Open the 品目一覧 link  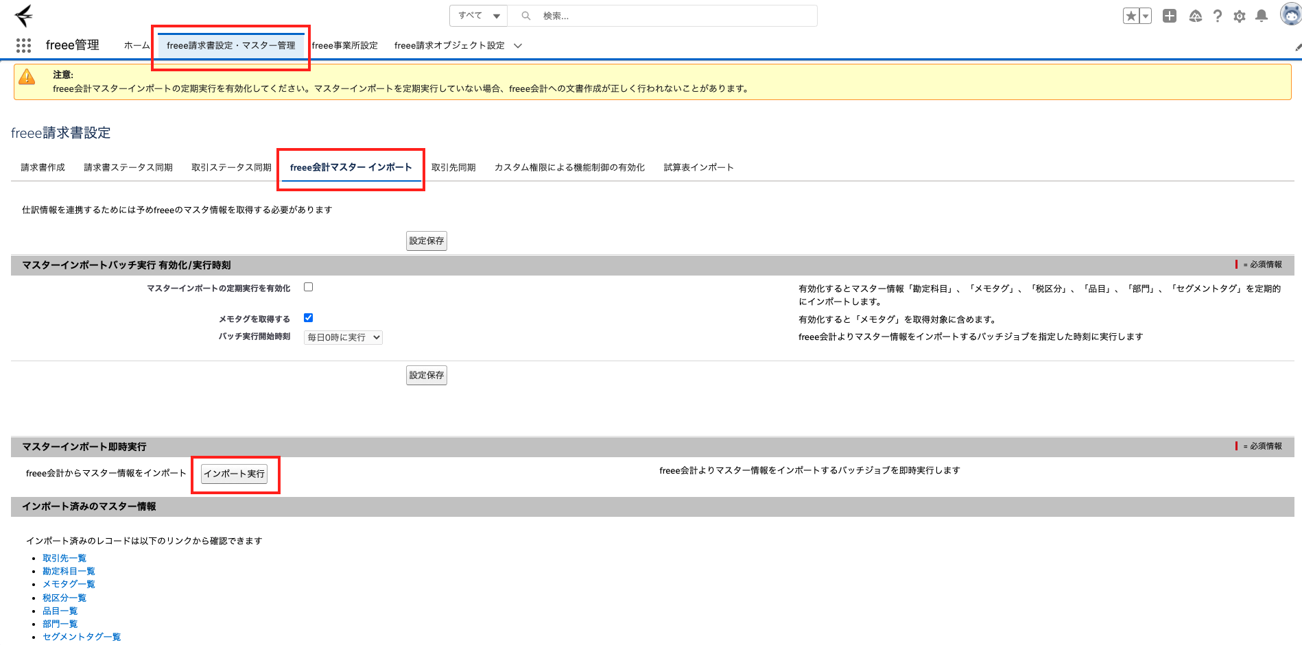tap(60, 611)
